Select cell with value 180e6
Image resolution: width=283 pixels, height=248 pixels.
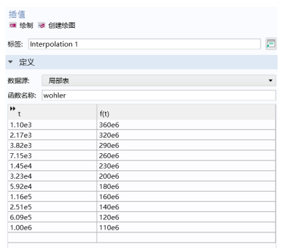point(186,186)
